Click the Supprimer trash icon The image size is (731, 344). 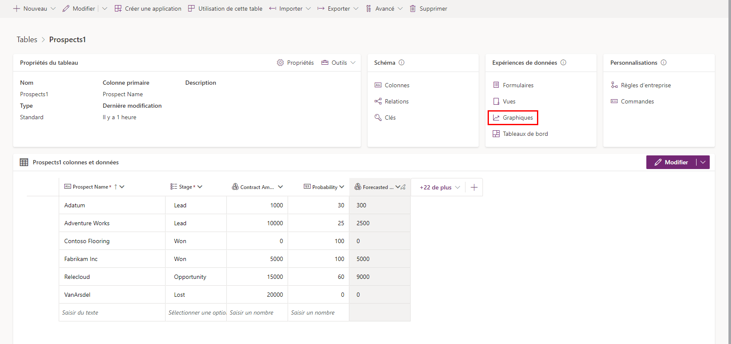(413, 9)
